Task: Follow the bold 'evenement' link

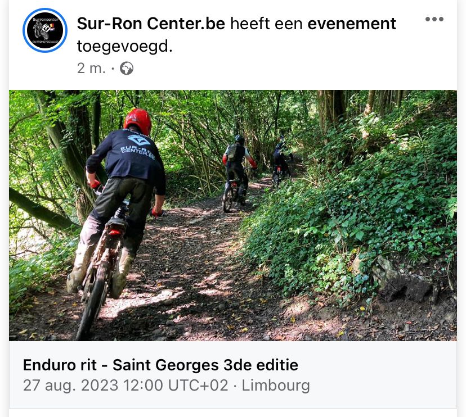Action: point(352,24)
